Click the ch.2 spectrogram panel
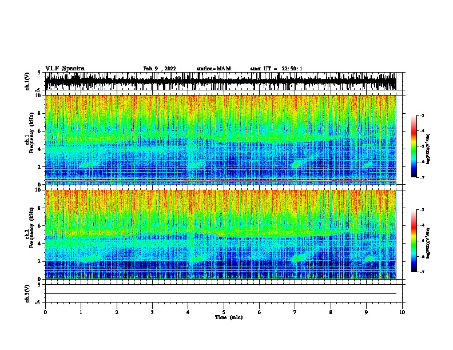This screenshot has width=453, height=350. [x=221, y=234]
